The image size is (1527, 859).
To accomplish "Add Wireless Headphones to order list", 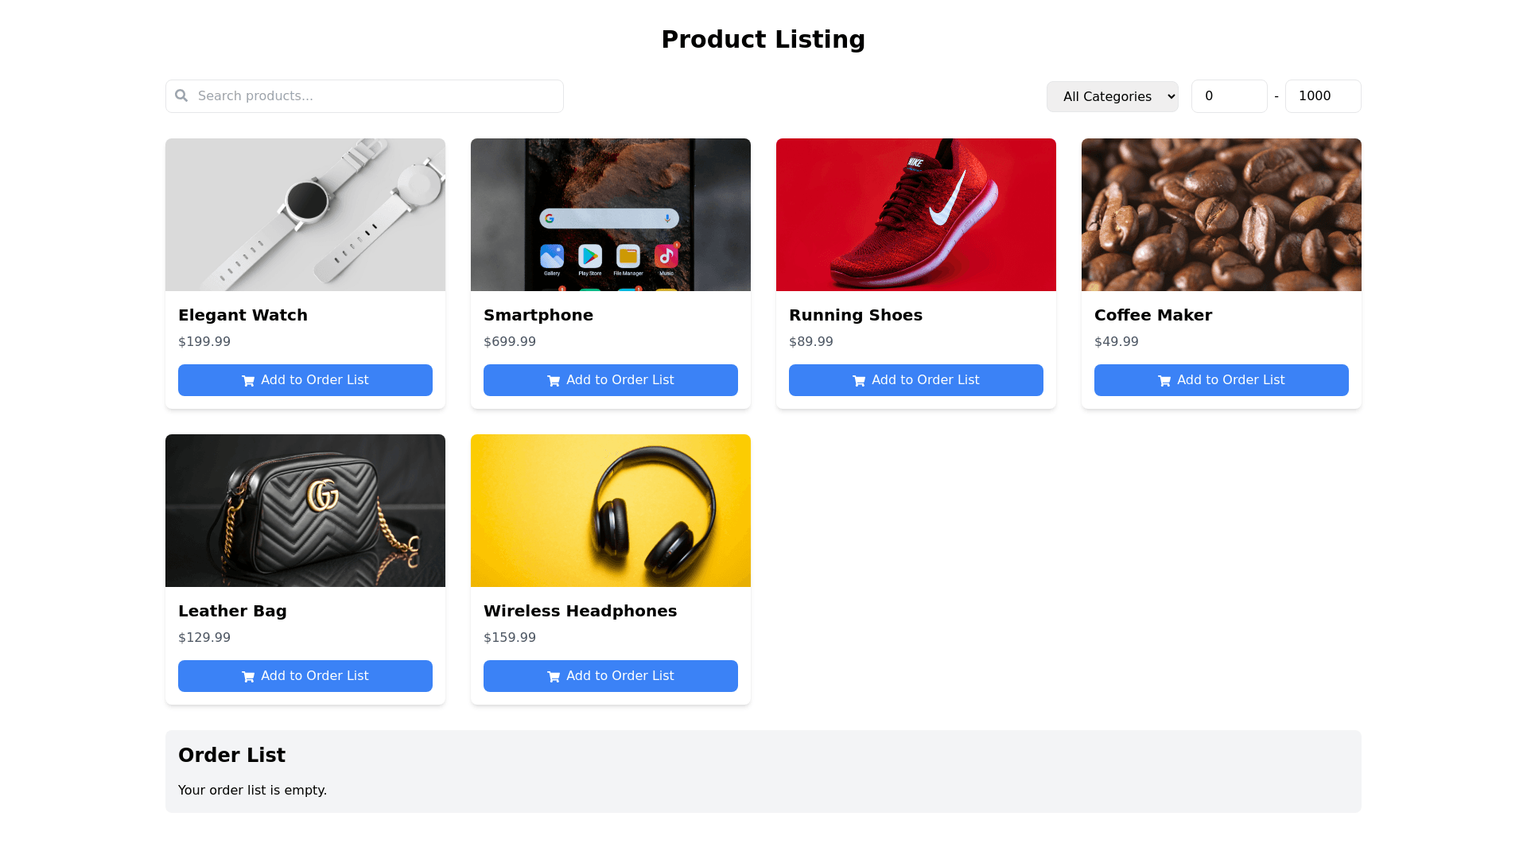I will [x=611, y=676].
